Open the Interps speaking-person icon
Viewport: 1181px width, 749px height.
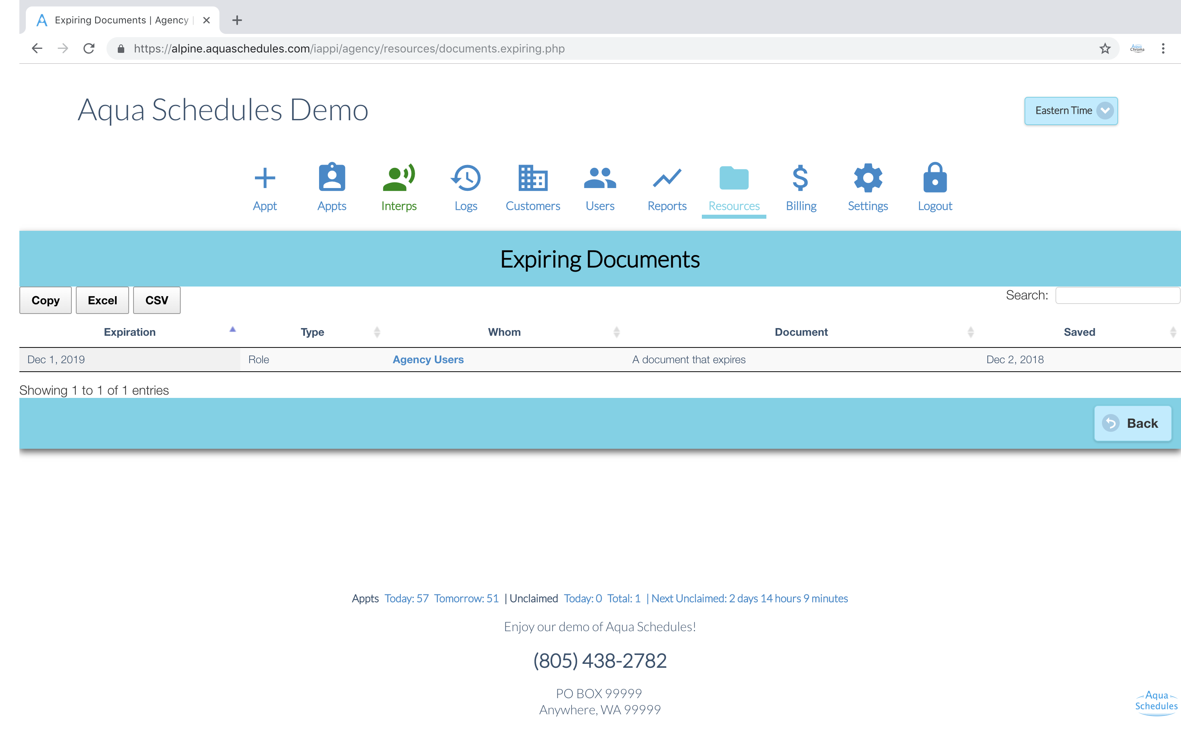(x=399, y=177)
